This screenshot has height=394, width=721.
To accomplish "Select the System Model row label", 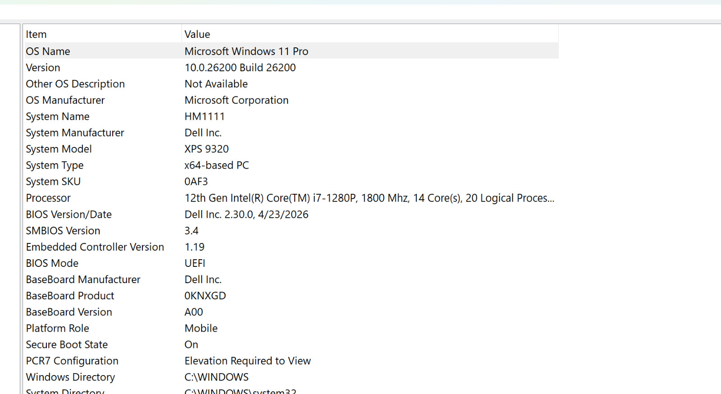I will coord(59,149).
